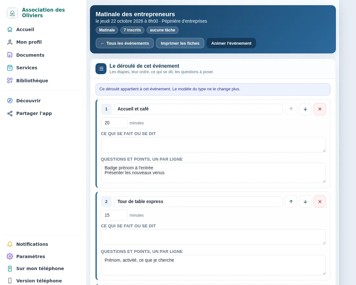356x285 pixels.
Task: Edit Prénom, activité questions box
Action: (x=213, y=265)
